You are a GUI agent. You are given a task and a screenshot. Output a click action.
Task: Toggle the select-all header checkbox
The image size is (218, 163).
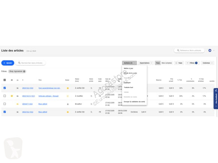5,80
